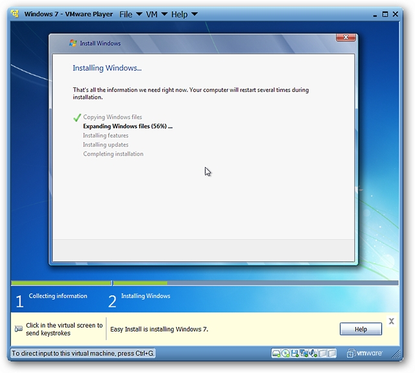
Task: Click the VMware Player icon in the title bar
Action: [x=16, y=14]
